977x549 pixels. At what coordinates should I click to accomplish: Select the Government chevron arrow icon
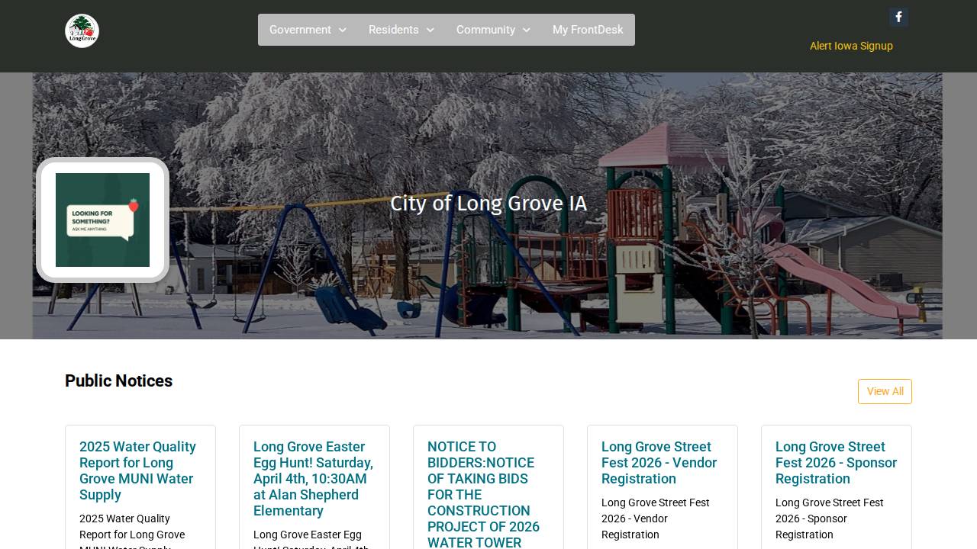(x=343, y=30)
